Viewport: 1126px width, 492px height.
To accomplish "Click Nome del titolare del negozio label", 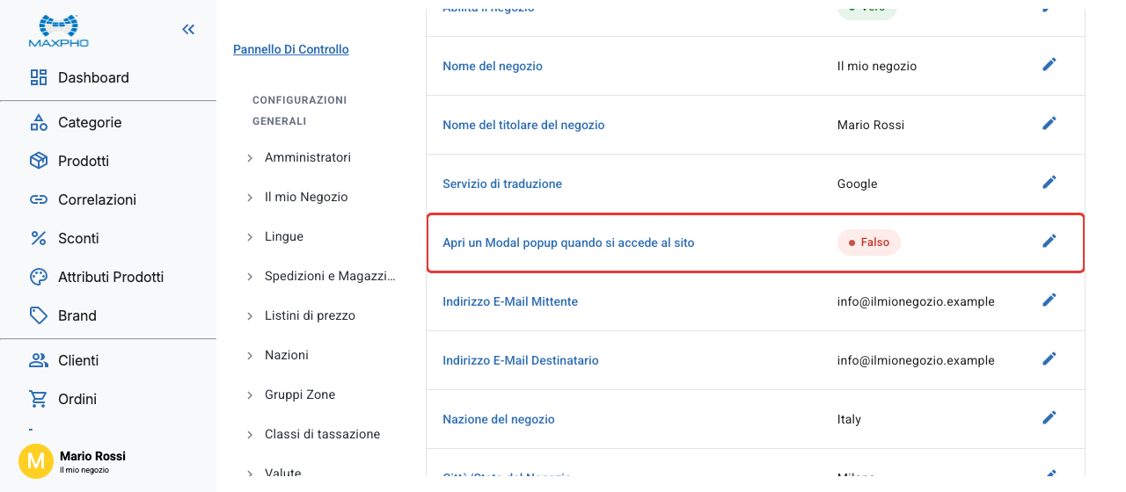I will (523, 125).
